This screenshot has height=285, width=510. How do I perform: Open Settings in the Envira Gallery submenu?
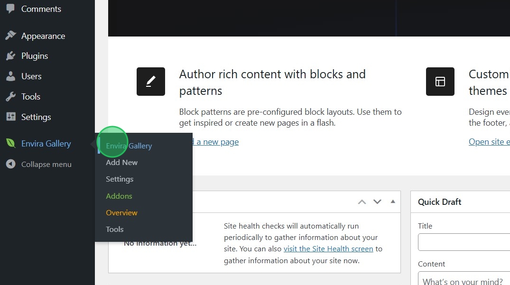[120, 179]
